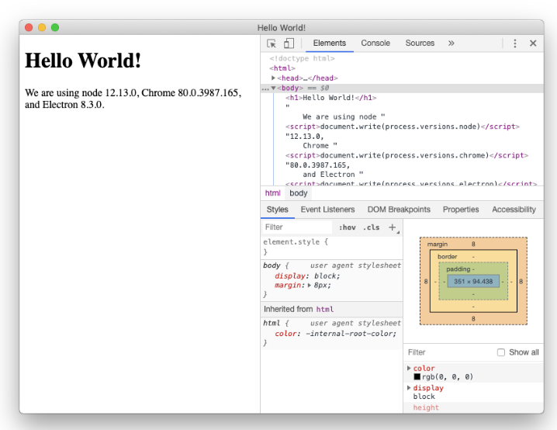Viewport: 557px width, 430px height.
Task: Toggle the .cls classes button
Action: [372, 227]
